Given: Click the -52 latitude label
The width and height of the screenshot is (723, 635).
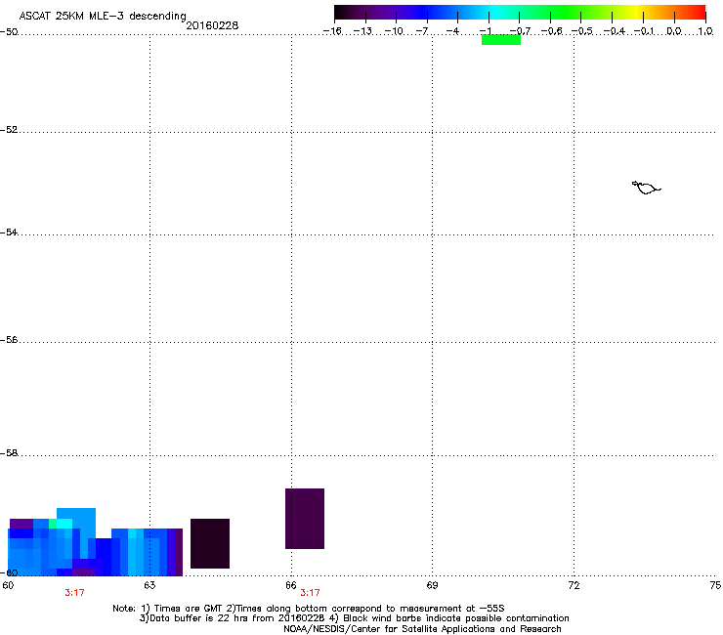Looking at the screenshot, I should (x=9, y=130).
